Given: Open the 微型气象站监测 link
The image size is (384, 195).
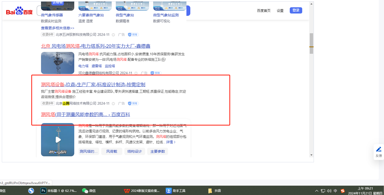Looking at the screenshot, I should [x=166, y=15].
